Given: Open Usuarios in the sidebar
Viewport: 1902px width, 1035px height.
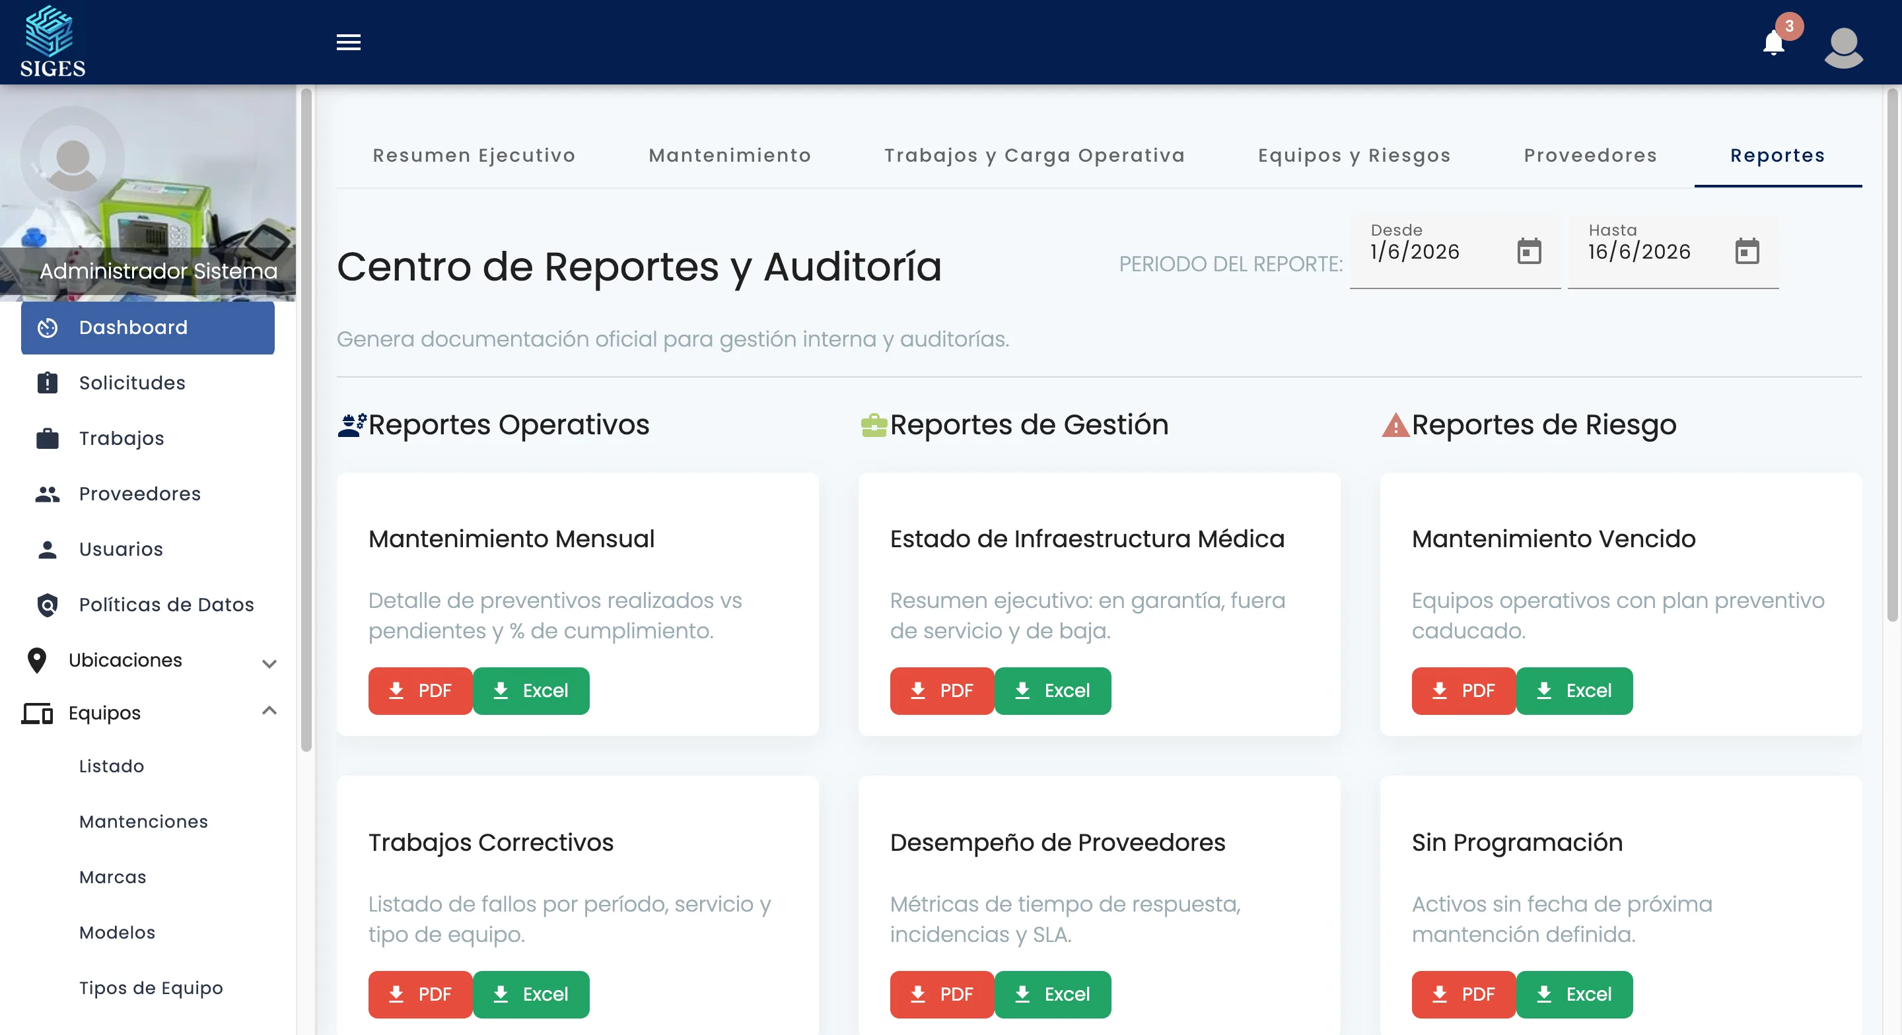Looking at the screenshot, I should pos(148,549).
